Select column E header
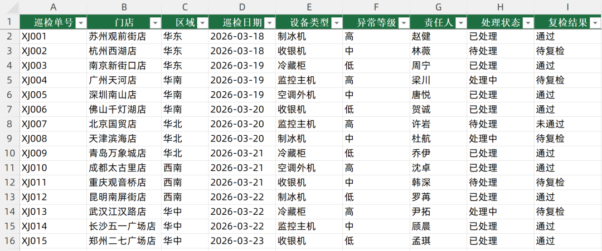 [x=309, y=7]
